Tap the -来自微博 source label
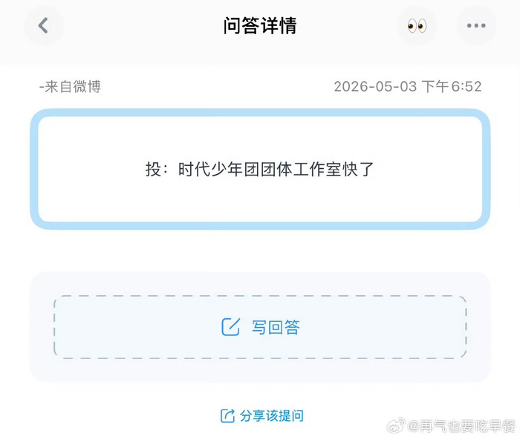This screenshot has height=438, width=520. (70, 87)
